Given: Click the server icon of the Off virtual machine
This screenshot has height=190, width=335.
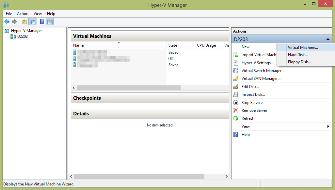Looking at the screenshot, I should click(74, 58).
